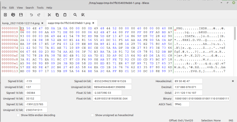Click the Hexadecimal value field

[x=188, y=81]
